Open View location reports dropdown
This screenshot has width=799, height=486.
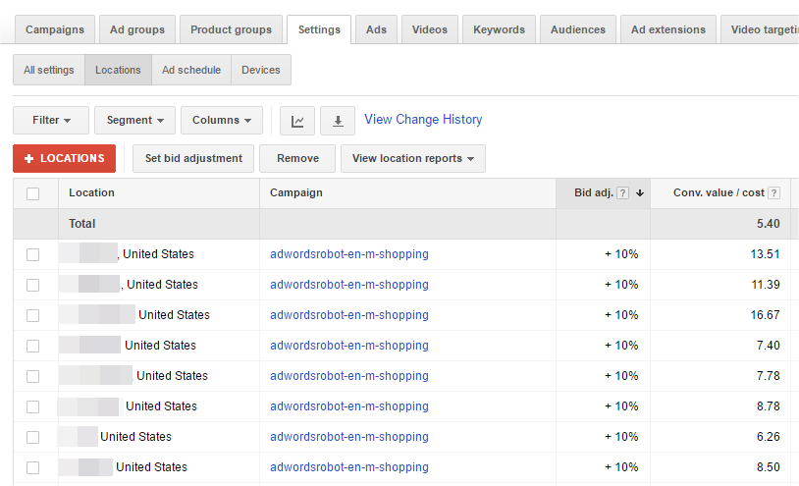[x=412, y=159]
